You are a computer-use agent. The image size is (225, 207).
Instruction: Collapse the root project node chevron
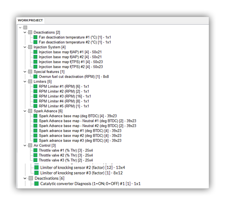pyautogui.click(x=20, y=28)
